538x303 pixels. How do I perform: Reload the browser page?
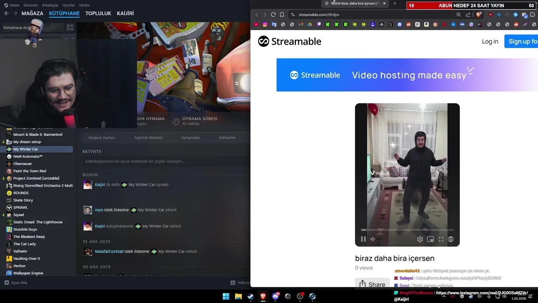(x=273, y=14)
